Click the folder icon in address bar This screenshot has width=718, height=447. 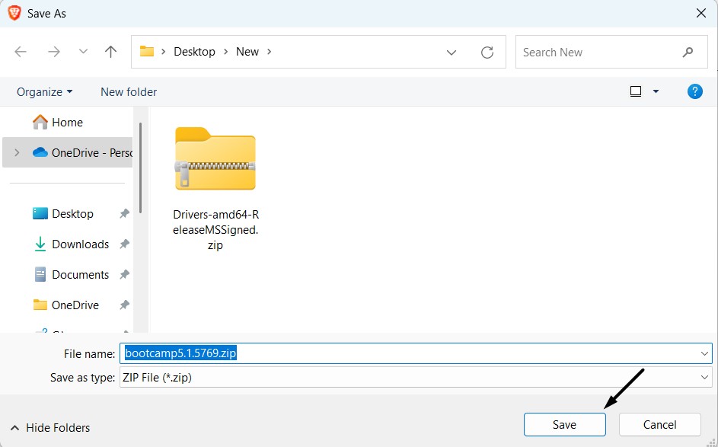146,51
